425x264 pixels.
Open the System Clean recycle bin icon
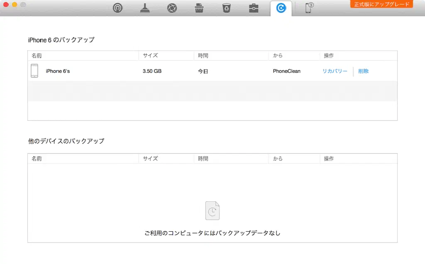(x=226, y=8)
